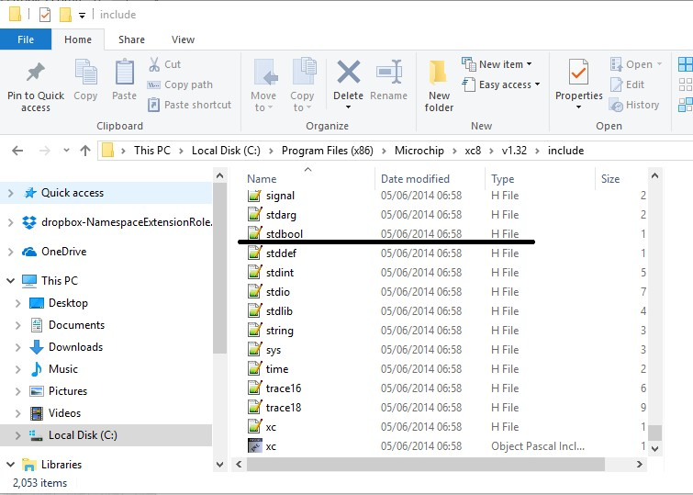Open the New item dropdown
Image resolution: width=693 pixels, height=495 pixels.
click(497, 64)
